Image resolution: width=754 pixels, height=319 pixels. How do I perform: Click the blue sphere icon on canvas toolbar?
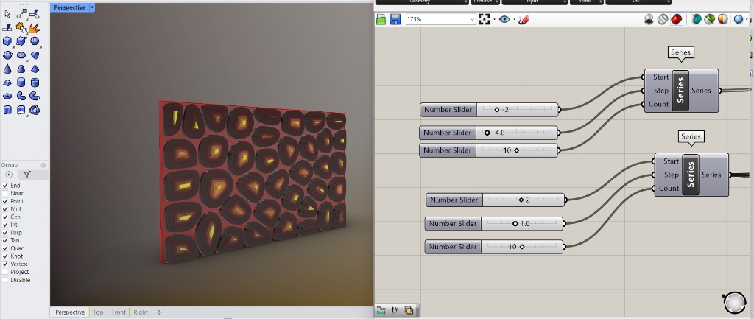click(738, 19)
